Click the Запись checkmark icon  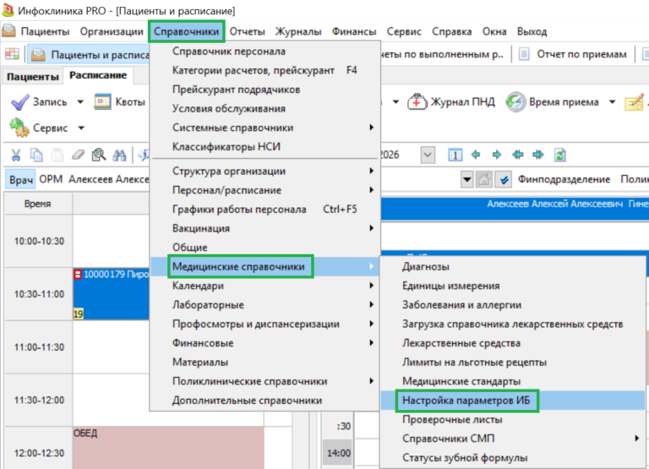click(x=19, y=102)
